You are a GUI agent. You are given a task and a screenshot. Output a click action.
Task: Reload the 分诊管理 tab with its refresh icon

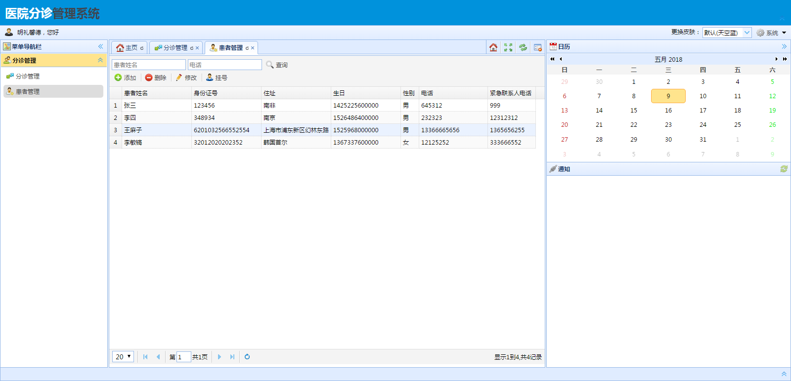click(192, 48)
